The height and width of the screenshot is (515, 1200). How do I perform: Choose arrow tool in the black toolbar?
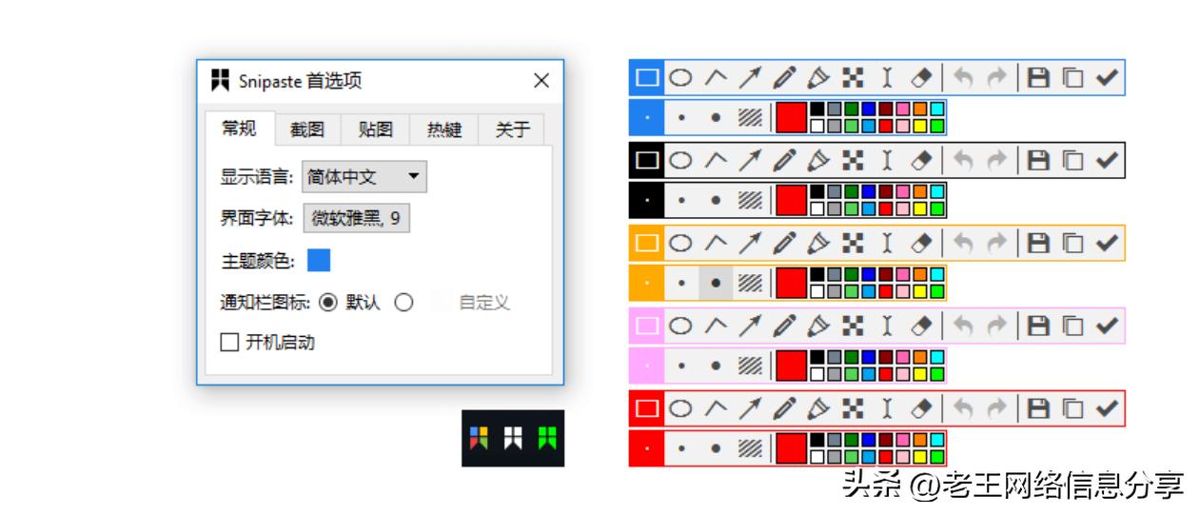pos(749,161)
